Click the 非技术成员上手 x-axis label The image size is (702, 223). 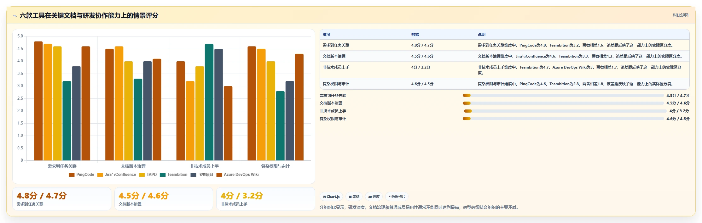tap(204, 166)
